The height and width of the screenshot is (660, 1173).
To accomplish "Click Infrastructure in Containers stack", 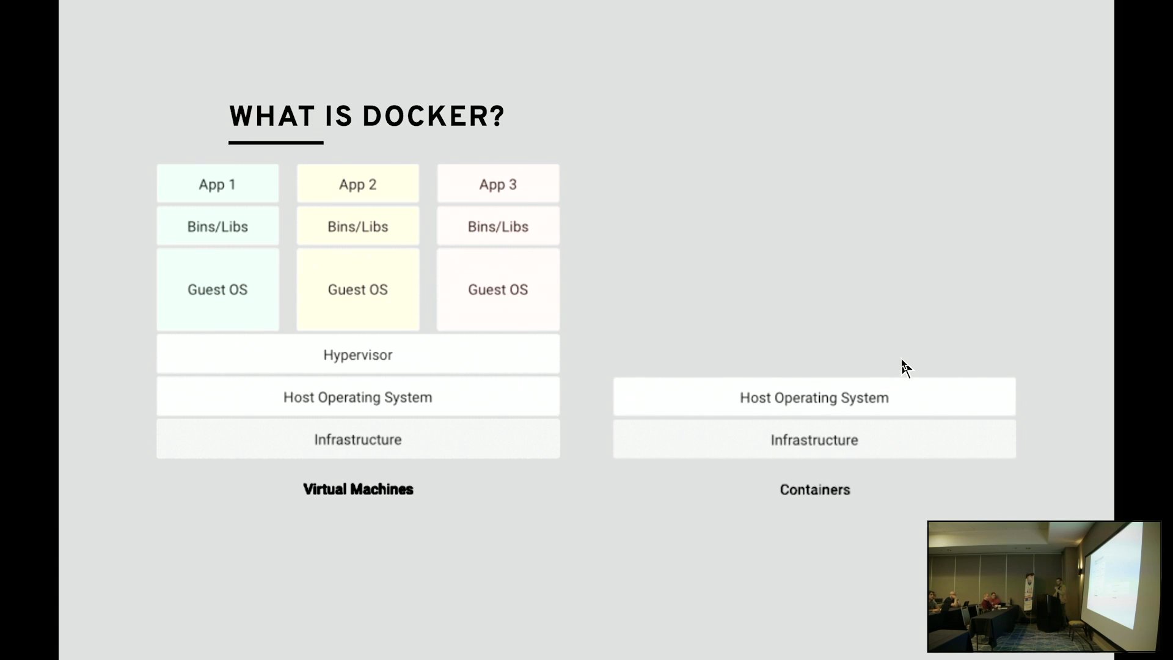I will [814, 439].
